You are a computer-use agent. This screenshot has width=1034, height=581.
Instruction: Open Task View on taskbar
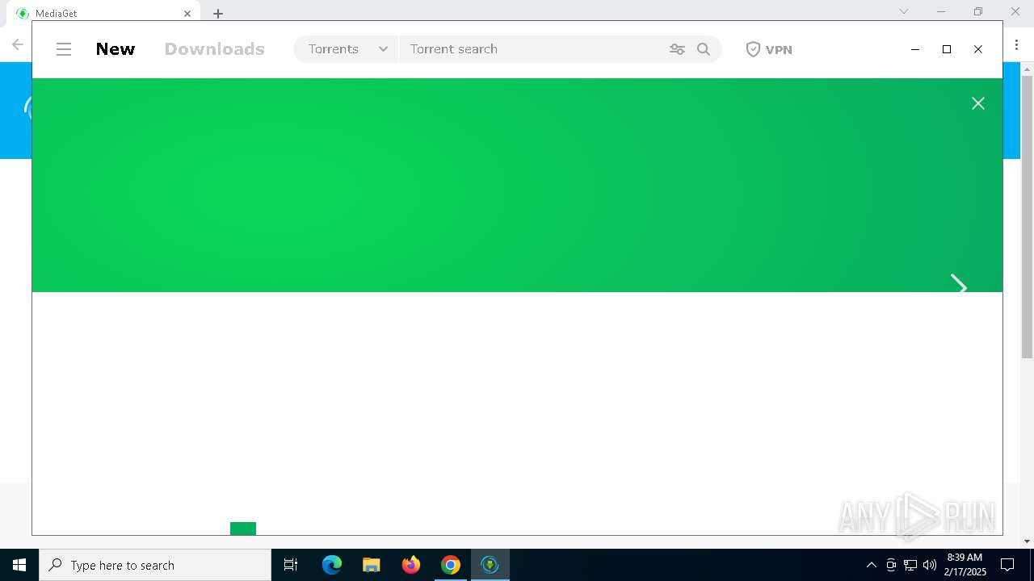[291, 565]
